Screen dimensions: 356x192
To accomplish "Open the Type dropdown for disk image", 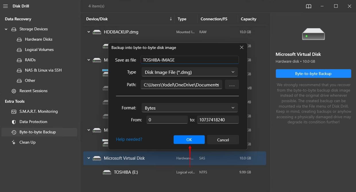I will (189, 72).
